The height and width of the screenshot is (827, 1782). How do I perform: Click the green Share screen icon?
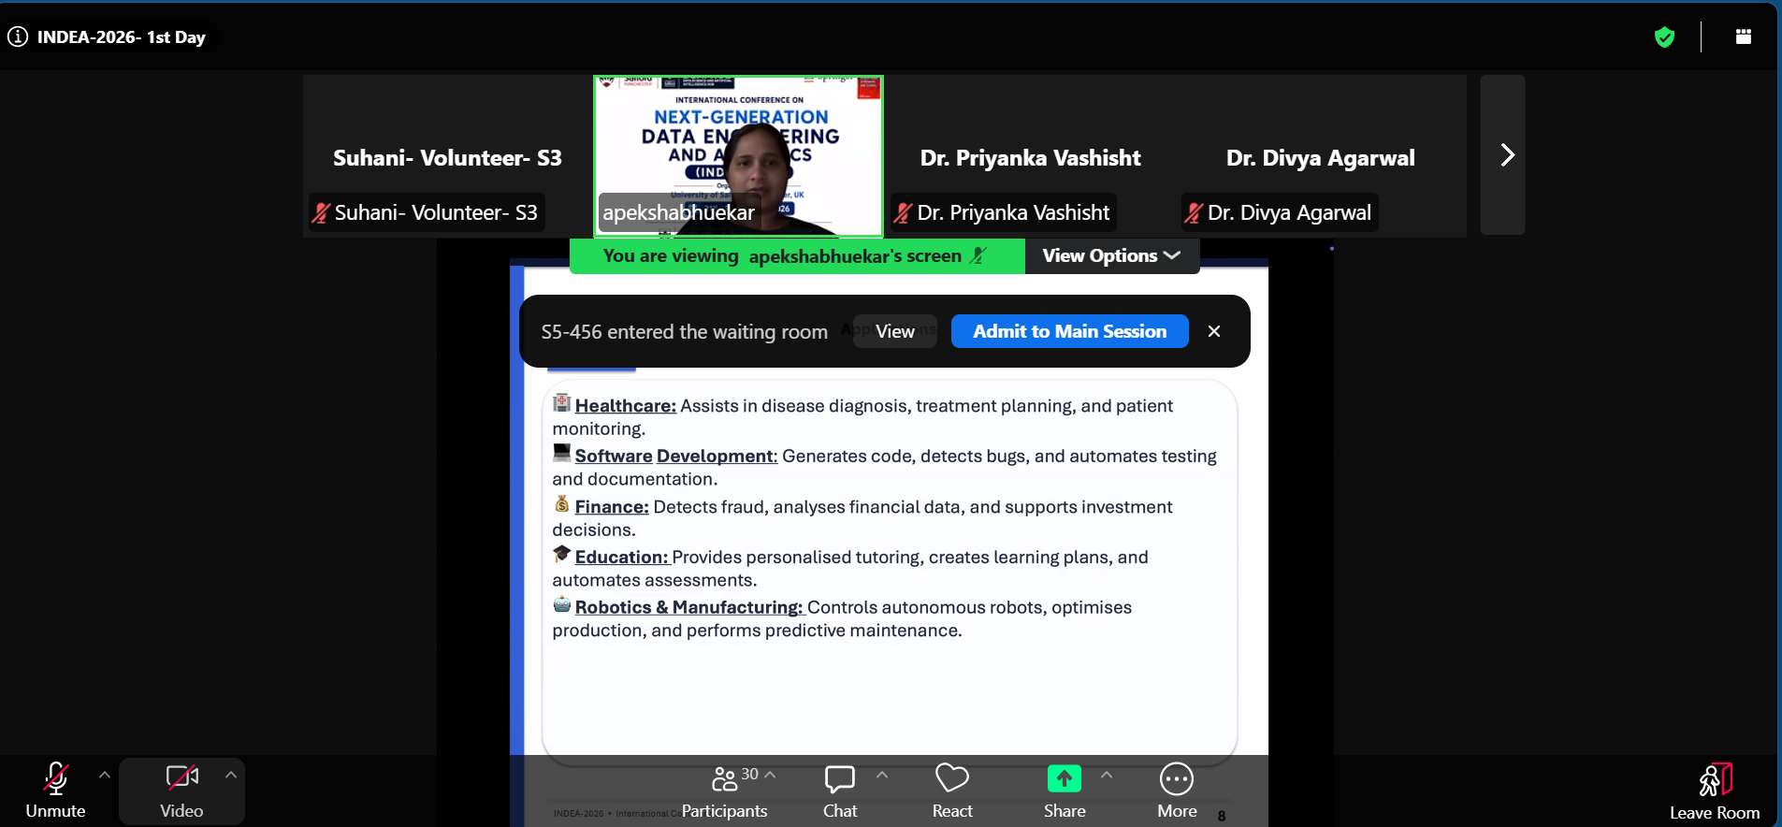click(1065, 778)
